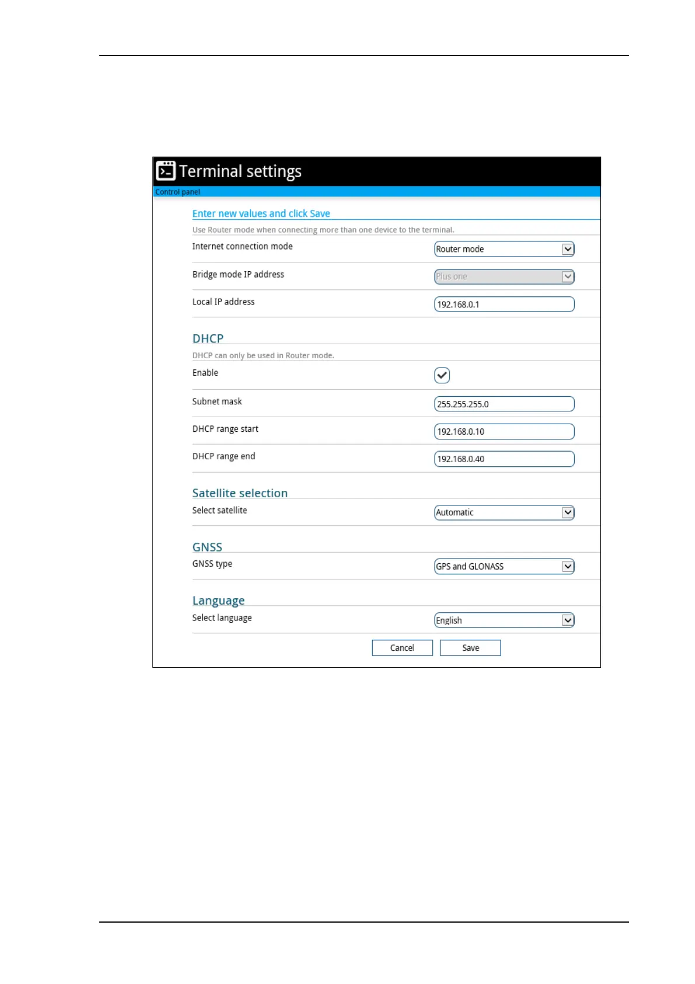Viewport: 695px width, 984px height.
Task: Open the Select language dropdown
Action: [504, 620]
